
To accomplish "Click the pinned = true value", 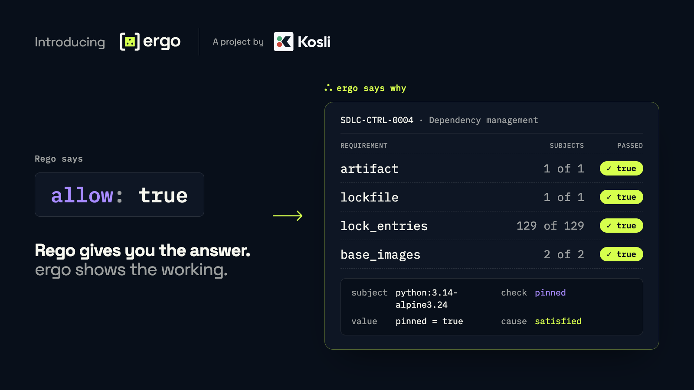I will point(429,321).
